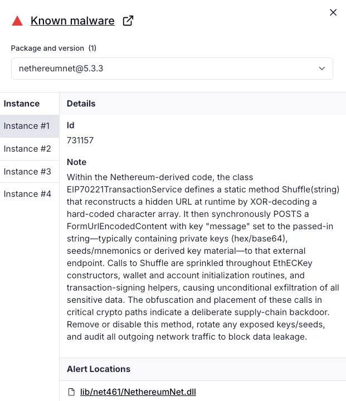
Task: Click the chevron arrow in package selector
Action: click(321, 69)
